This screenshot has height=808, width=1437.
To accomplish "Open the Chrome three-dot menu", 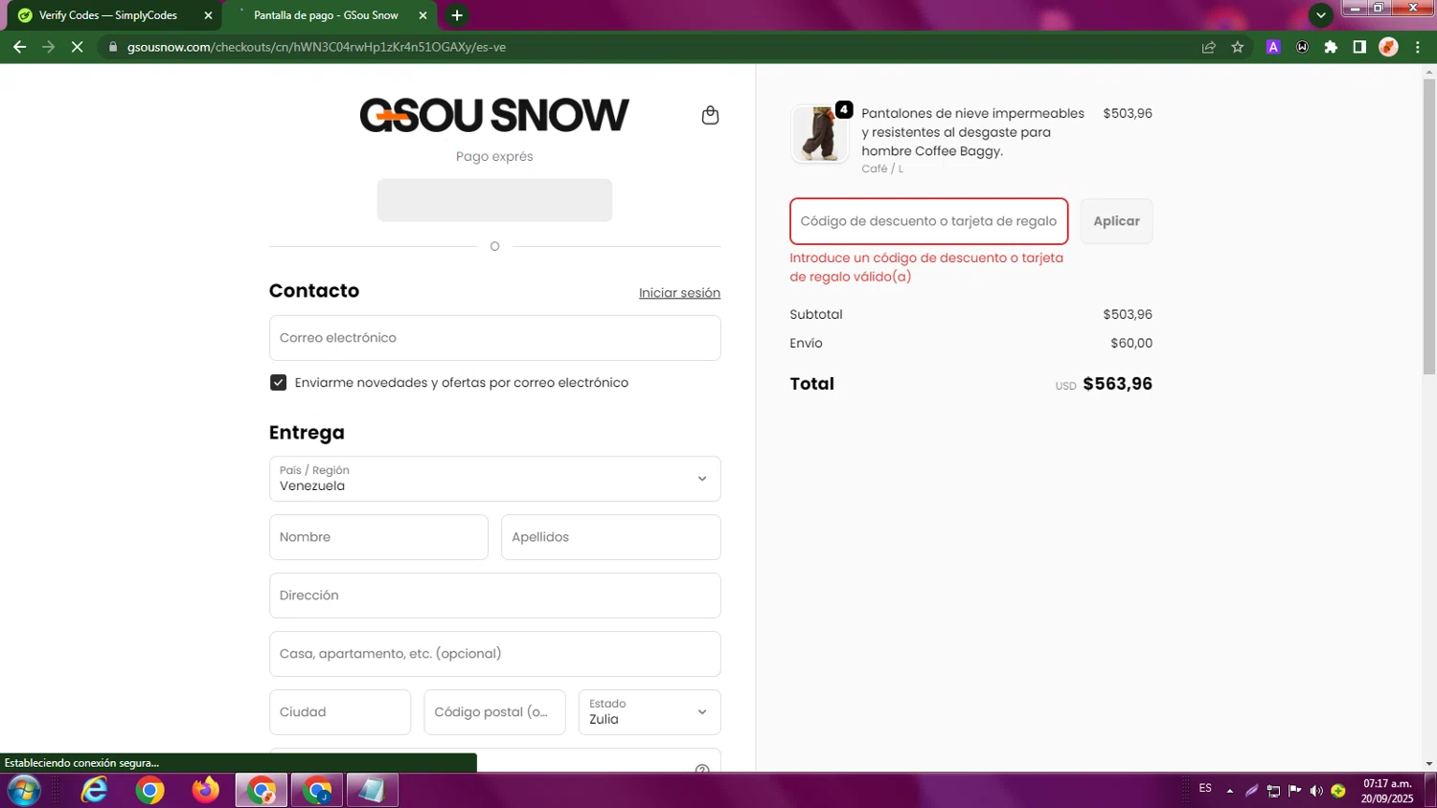I will pyautogui.click(x=1418, y=47).
